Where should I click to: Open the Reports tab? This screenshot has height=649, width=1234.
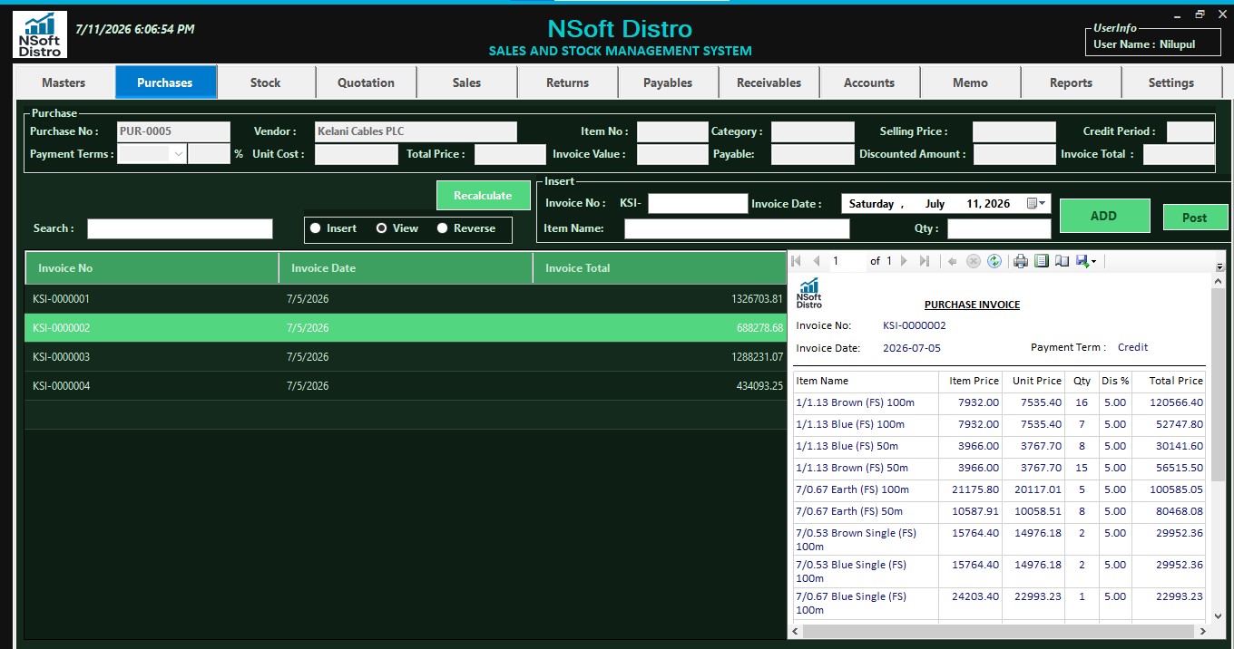click(x=1071, y=82)
